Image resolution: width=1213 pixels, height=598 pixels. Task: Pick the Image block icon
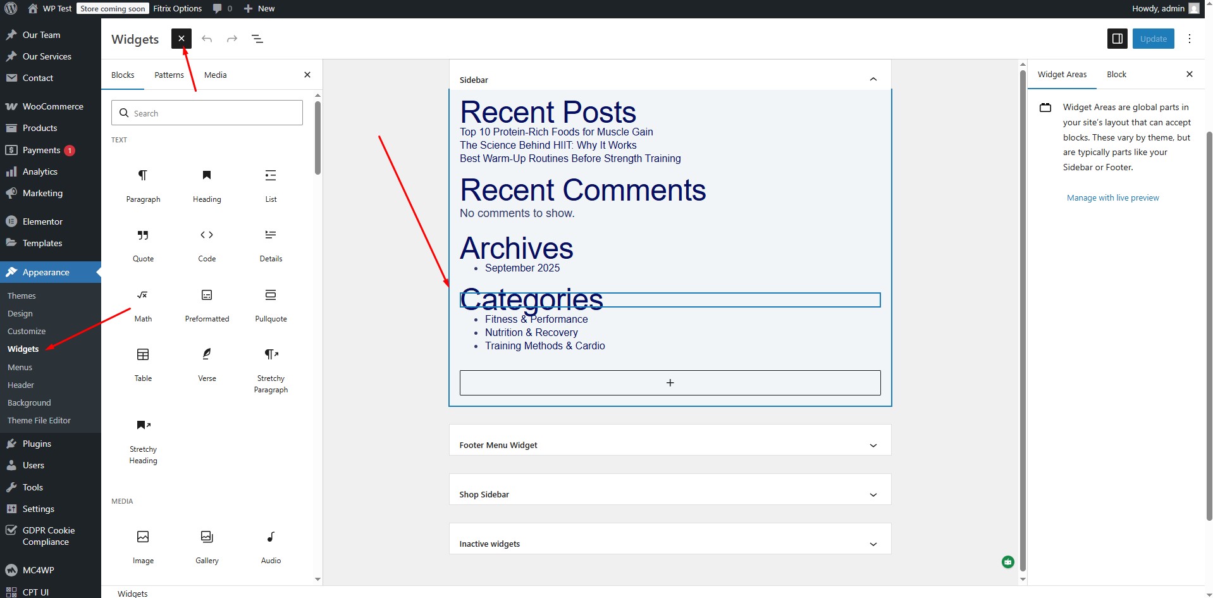[x=143, y=537]
